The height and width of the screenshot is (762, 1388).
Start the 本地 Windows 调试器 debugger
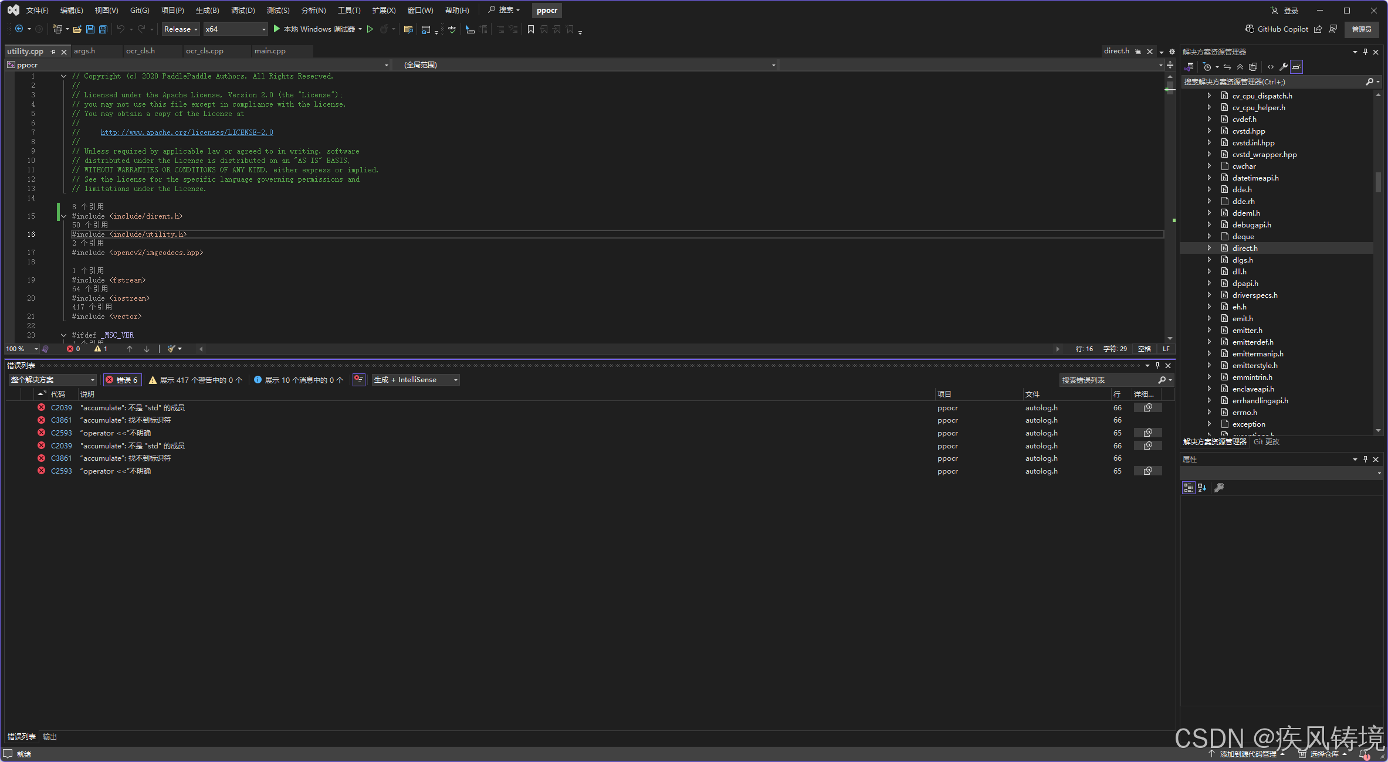(x=315, y=29)
